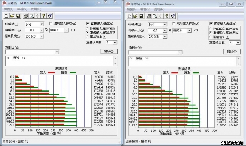
Task: Click Print icon in right window toolbar
Action: [149, 16]
